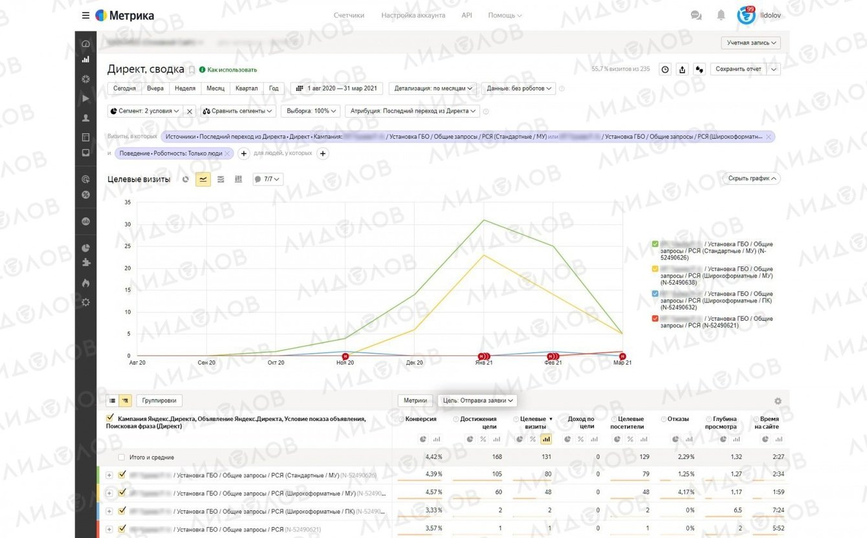Open the Цель: Отправка заявки dropdown
The width and height of the screenshot is (867, 538).
point(477,401)
